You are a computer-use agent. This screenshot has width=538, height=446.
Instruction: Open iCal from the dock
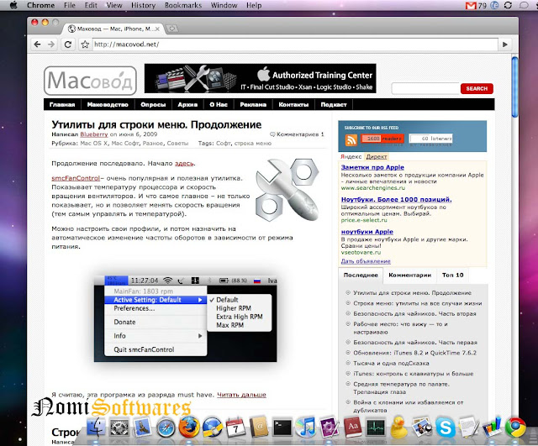click(x=235, y=428)
